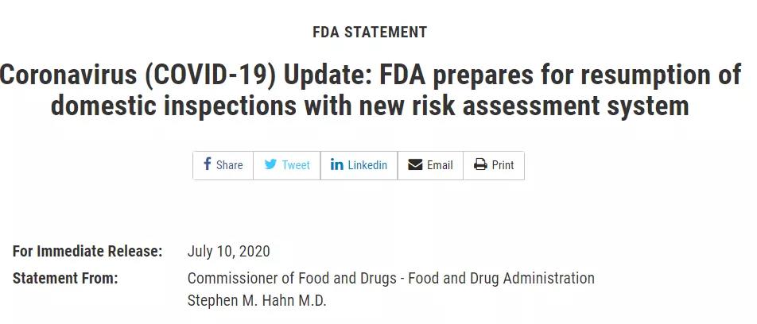Click the printer icon
Viewport: 757px width, 324px height.
click(x=480, y=164)
